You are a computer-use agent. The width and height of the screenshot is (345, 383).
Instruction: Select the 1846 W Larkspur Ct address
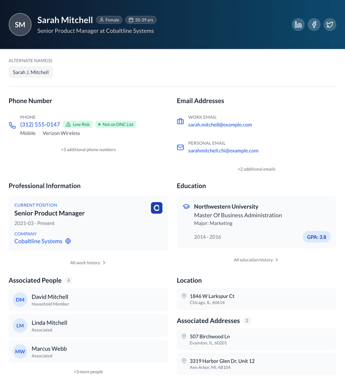(257, 299)
